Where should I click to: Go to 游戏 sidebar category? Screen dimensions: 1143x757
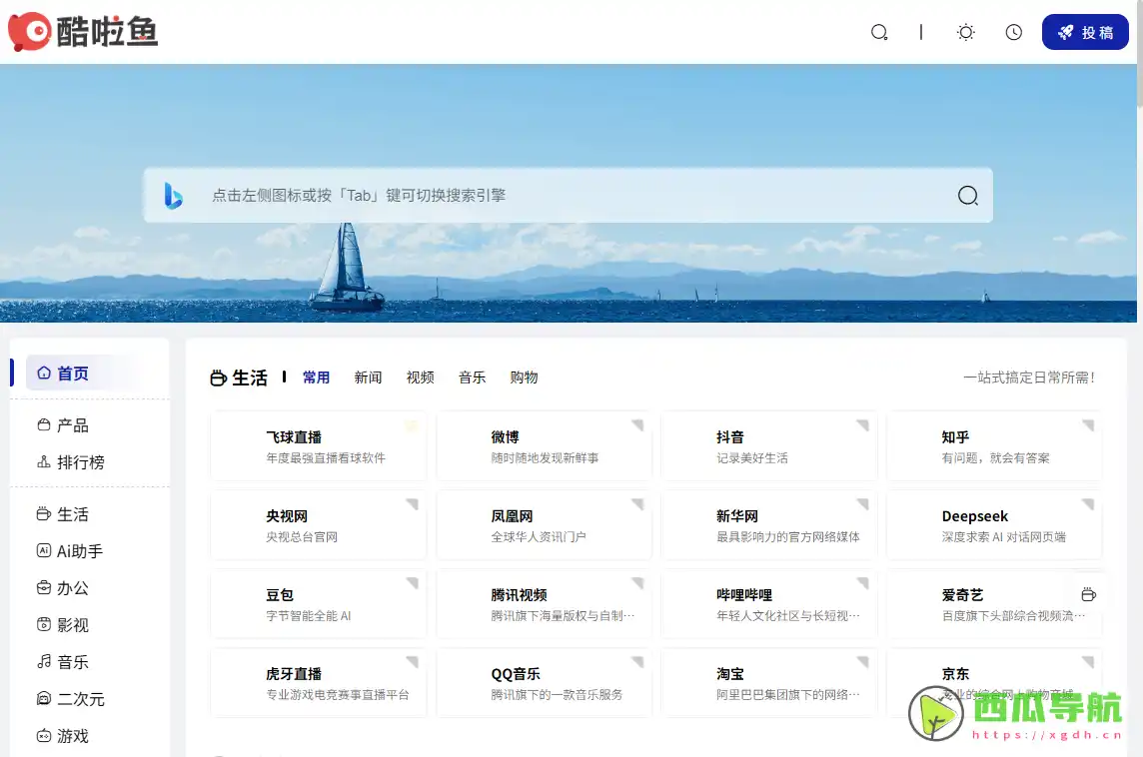click(x=63, y=737)
